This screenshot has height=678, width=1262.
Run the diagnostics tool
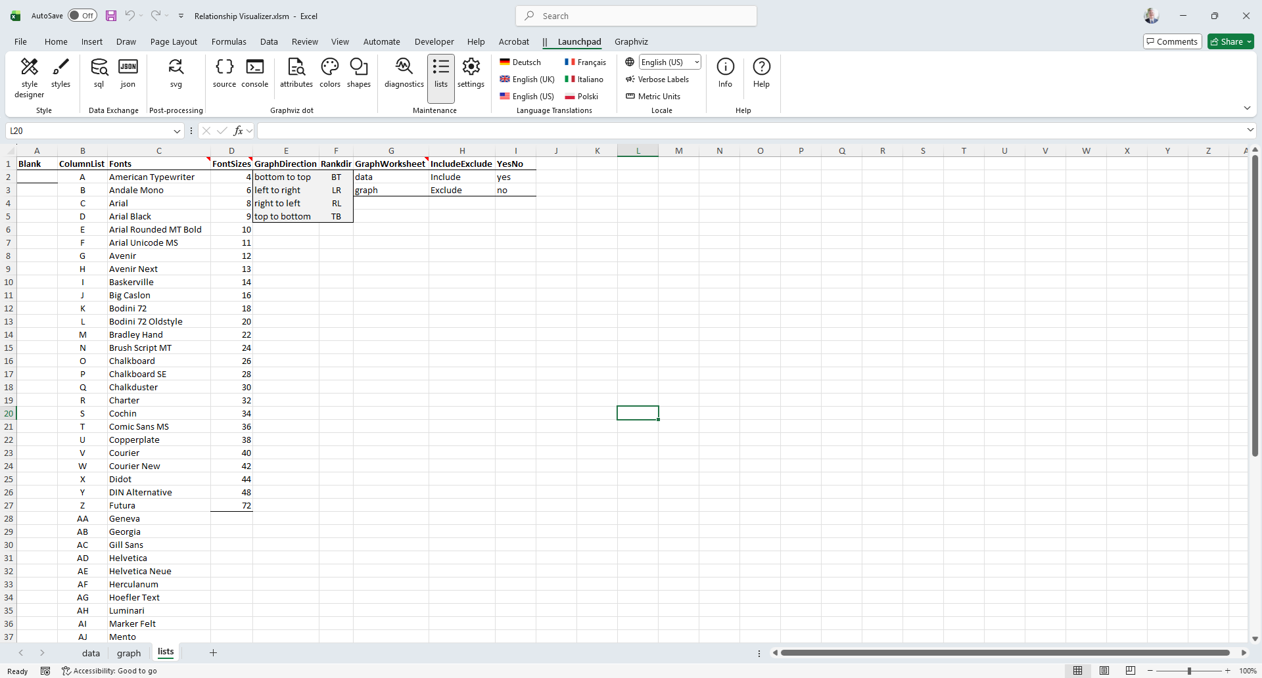click(404, 72)
